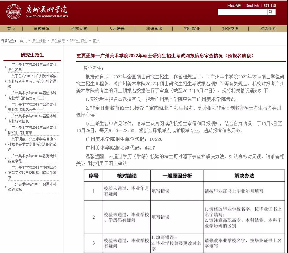Open 2018年普通本科录取情况 link
This screenshot has height=253, width=288.
pos(32,187)
